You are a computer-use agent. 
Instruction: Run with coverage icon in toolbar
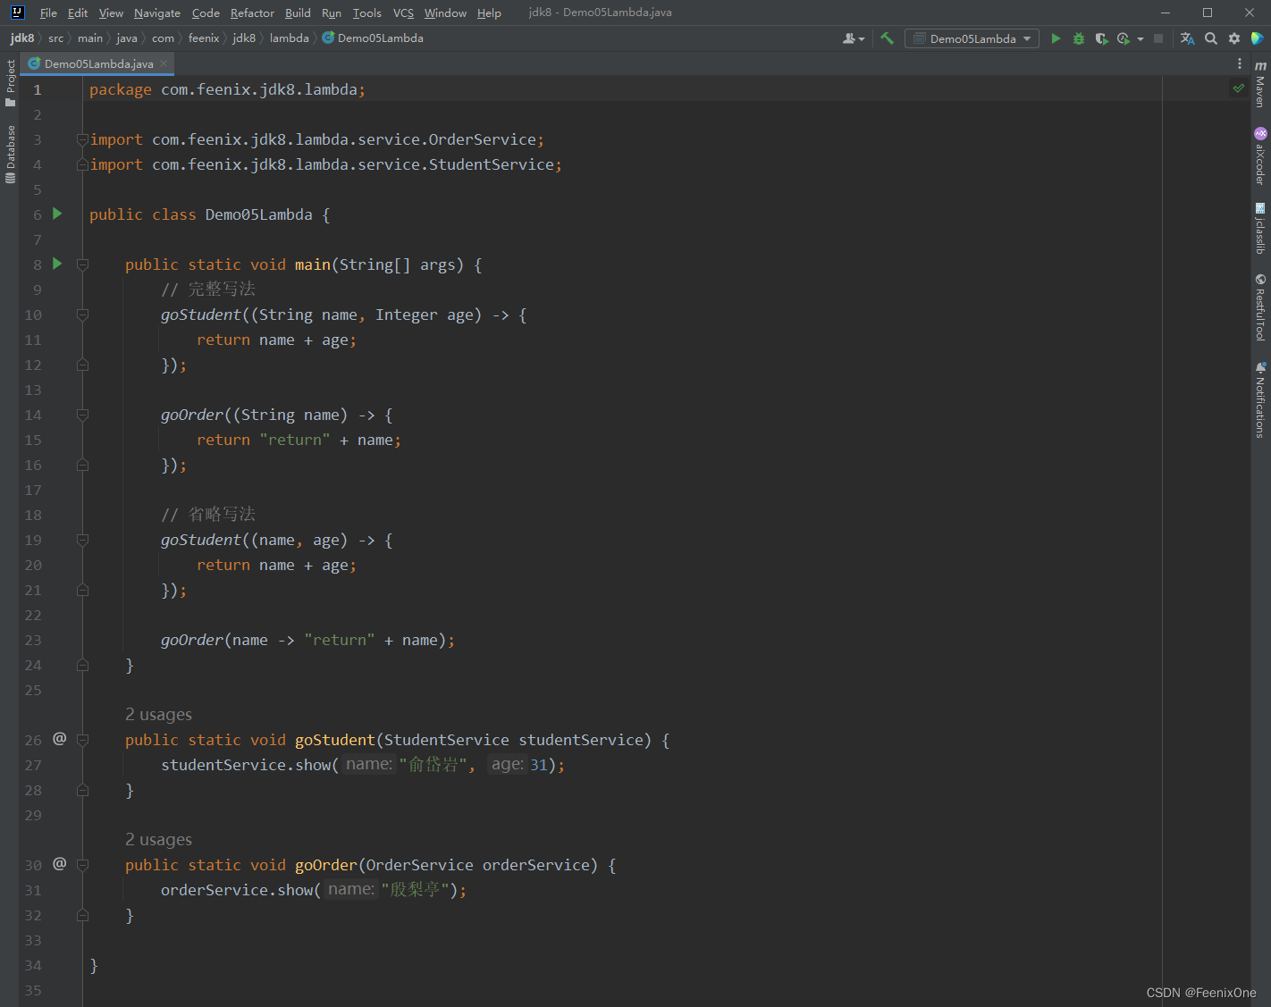(x=1101, y=38)
